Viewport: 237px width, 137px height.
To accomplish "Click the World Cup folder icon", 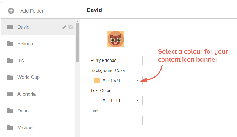I will tap(10, 77).
